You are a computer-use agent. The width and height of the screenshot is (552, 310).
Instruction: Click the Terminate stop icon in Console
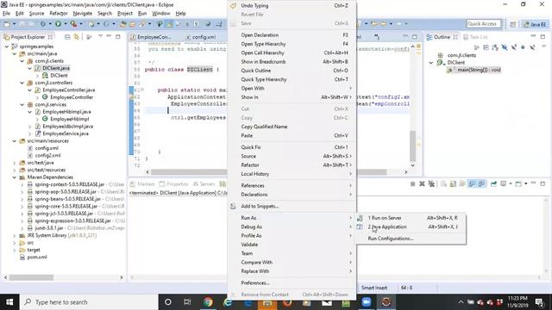(412, 183)
